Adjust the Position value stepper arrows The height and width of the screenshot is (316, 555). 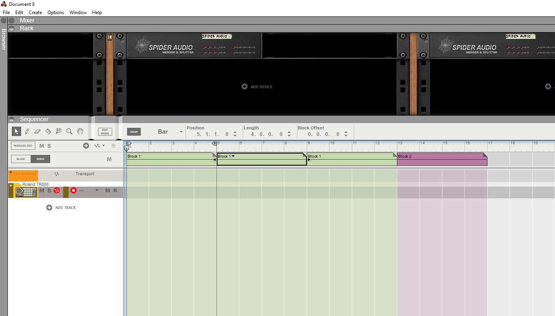(235, 134)
